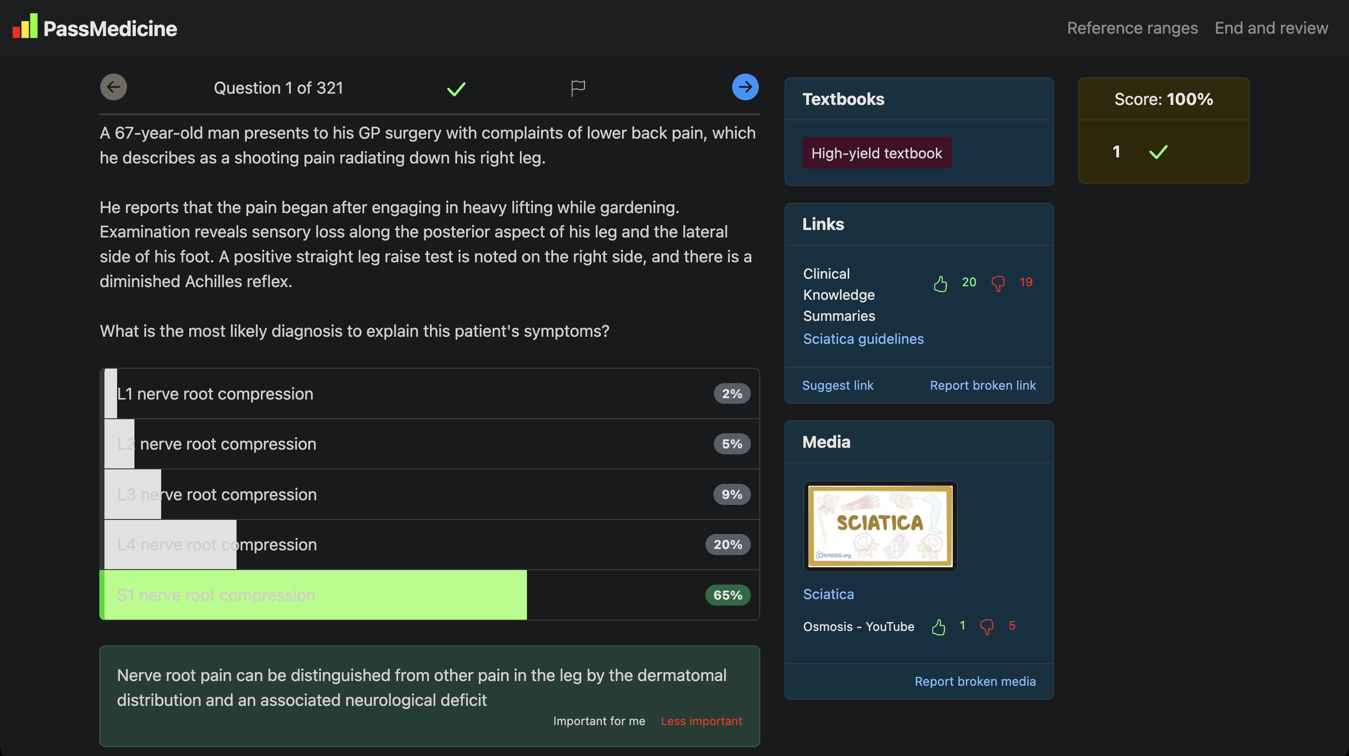Go back using the grey previous arrow

point(113,87)
